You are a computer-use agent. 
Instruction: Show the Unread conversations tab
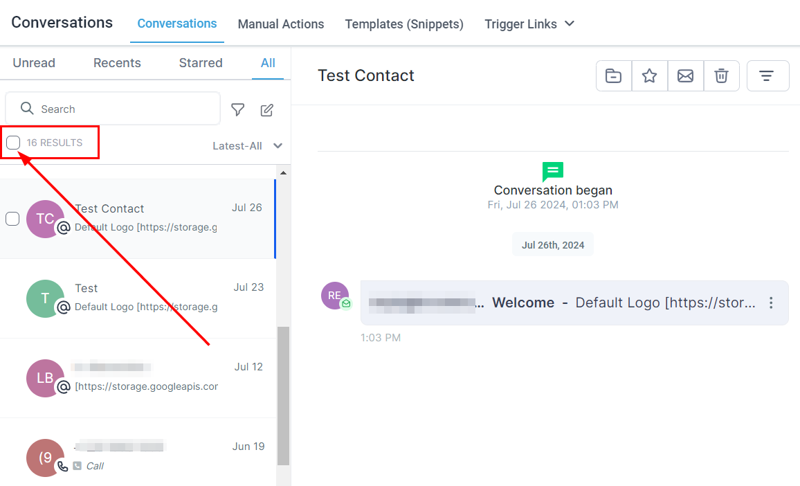coord(34,63)
